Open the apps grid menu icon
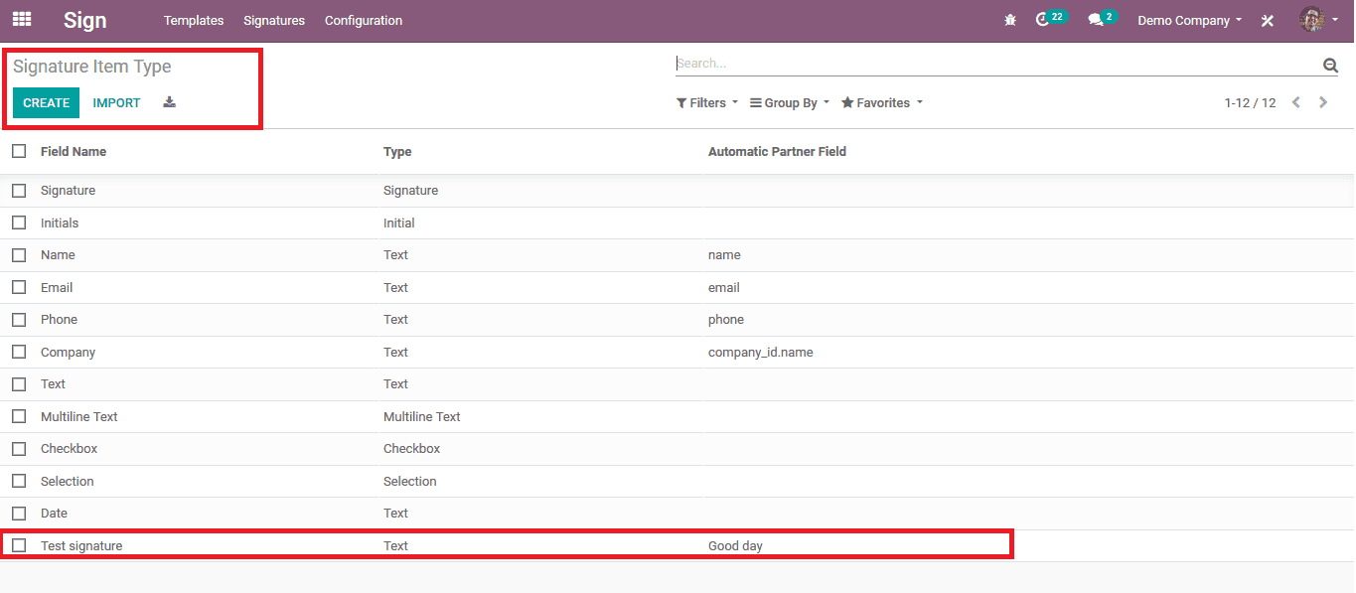Screen dimensions: 1356x593 [x=21, y=19]
